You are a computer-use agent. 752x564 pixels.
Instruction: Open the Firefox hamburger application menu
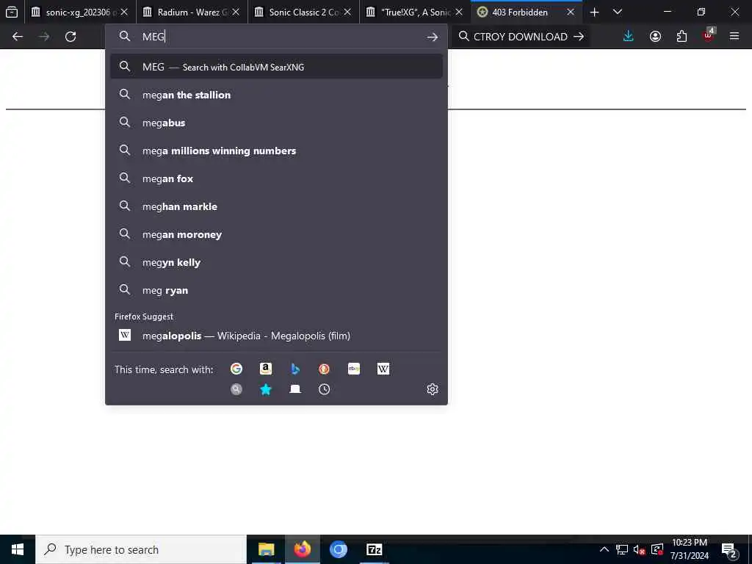[x=734, y=37]
